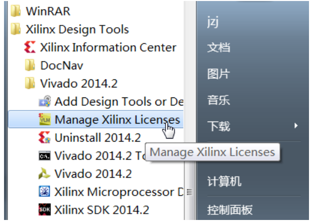
Task: Click the Xilinx Design Tools folder icon
Action: [16, 29]
